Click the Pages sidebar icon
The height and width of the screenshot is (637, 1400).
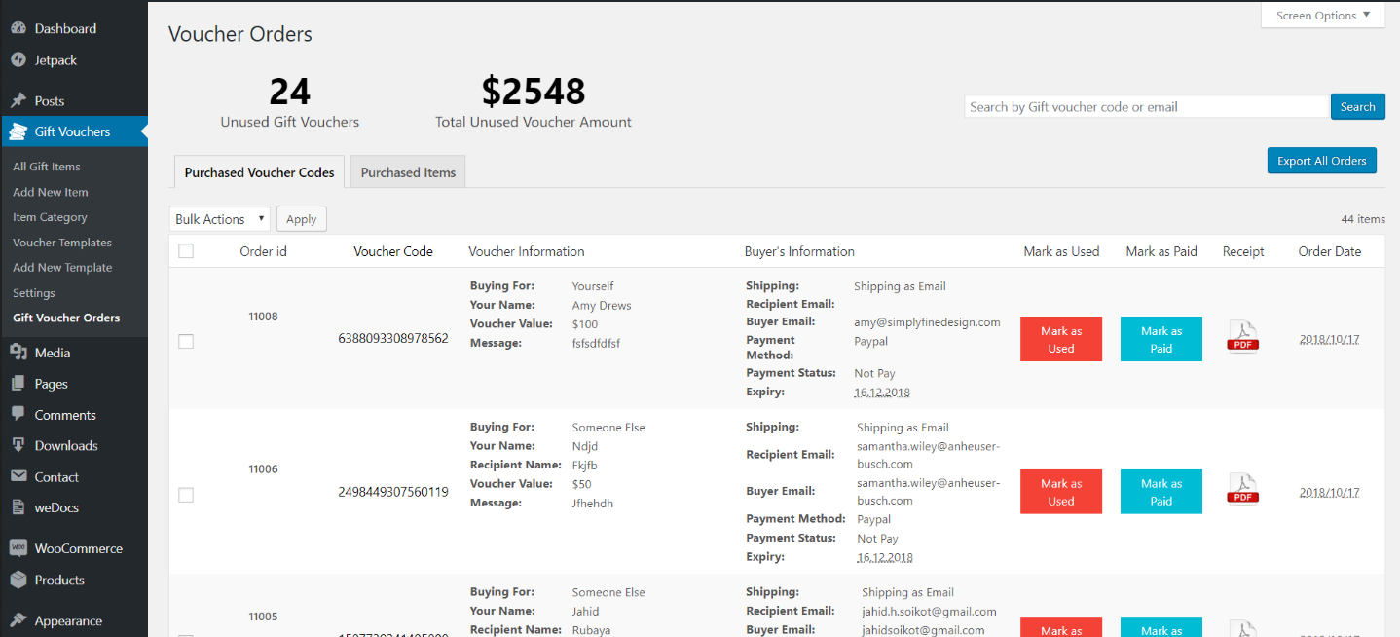click(x=18, y=384)
